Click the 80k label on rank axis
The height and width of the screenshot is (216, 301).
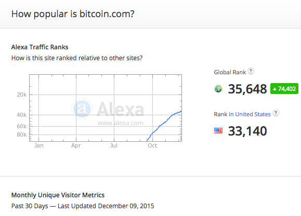pyautogui.click(x=22, y=134)
